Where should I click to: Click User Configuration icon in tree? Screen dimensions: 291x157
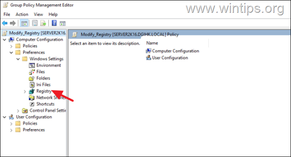[x=12, y=117]
